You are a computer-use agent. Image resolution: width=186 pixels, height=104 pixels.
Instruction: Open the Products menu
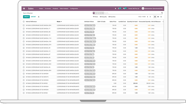tap(55, 8)
